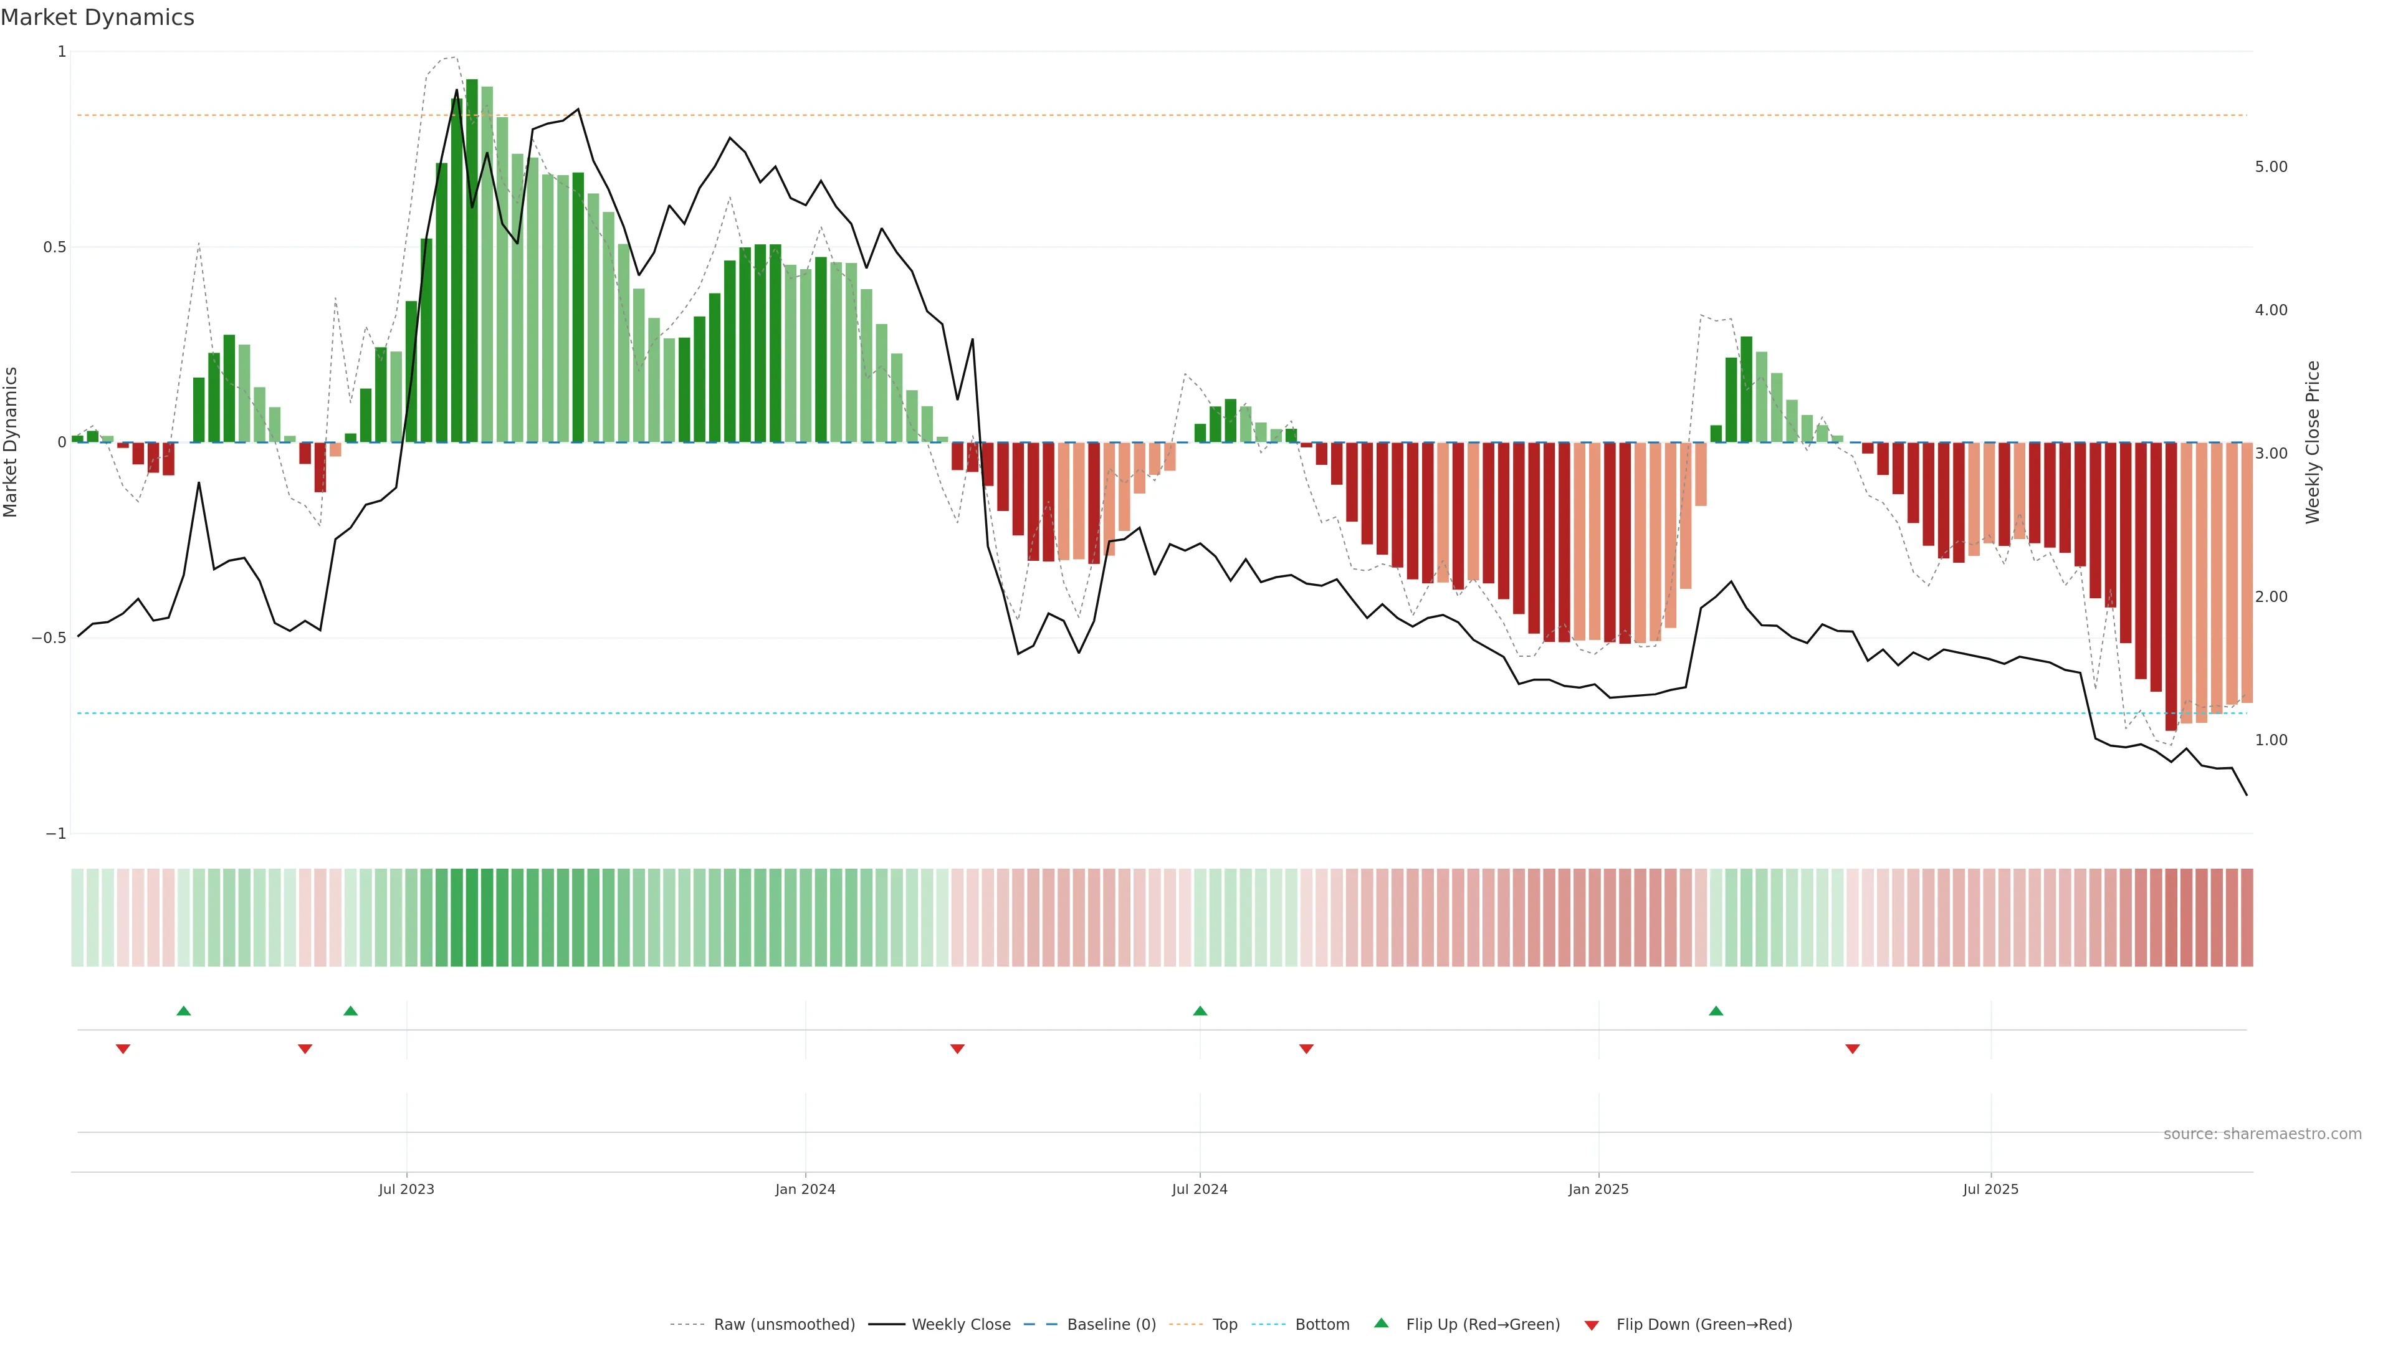Click the Jan 2024 x-axis label

[805, 1189]
